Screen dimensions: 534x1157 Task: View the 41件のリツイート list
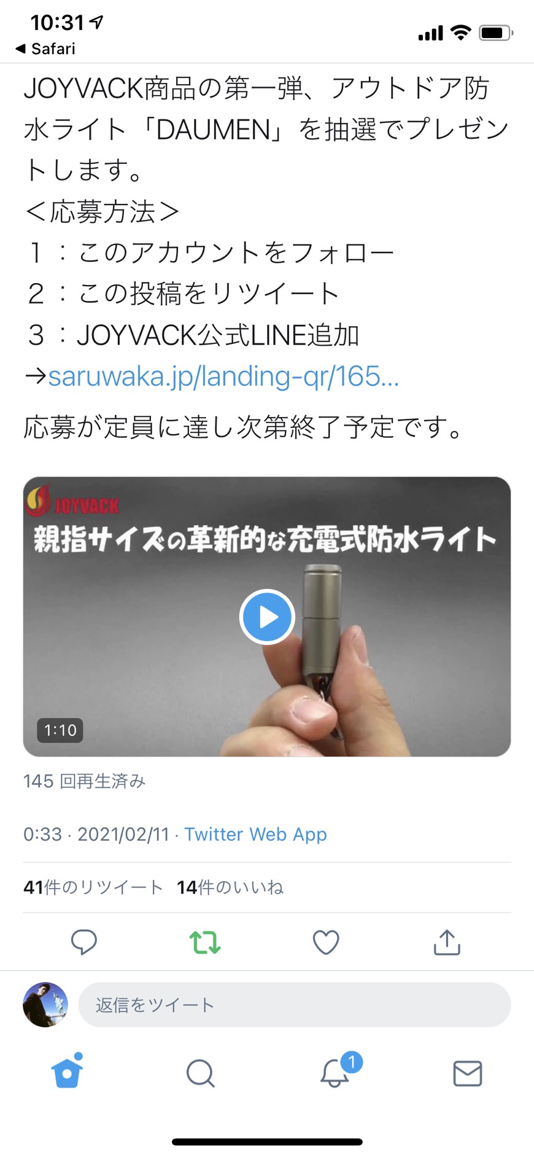click(93, 887)
